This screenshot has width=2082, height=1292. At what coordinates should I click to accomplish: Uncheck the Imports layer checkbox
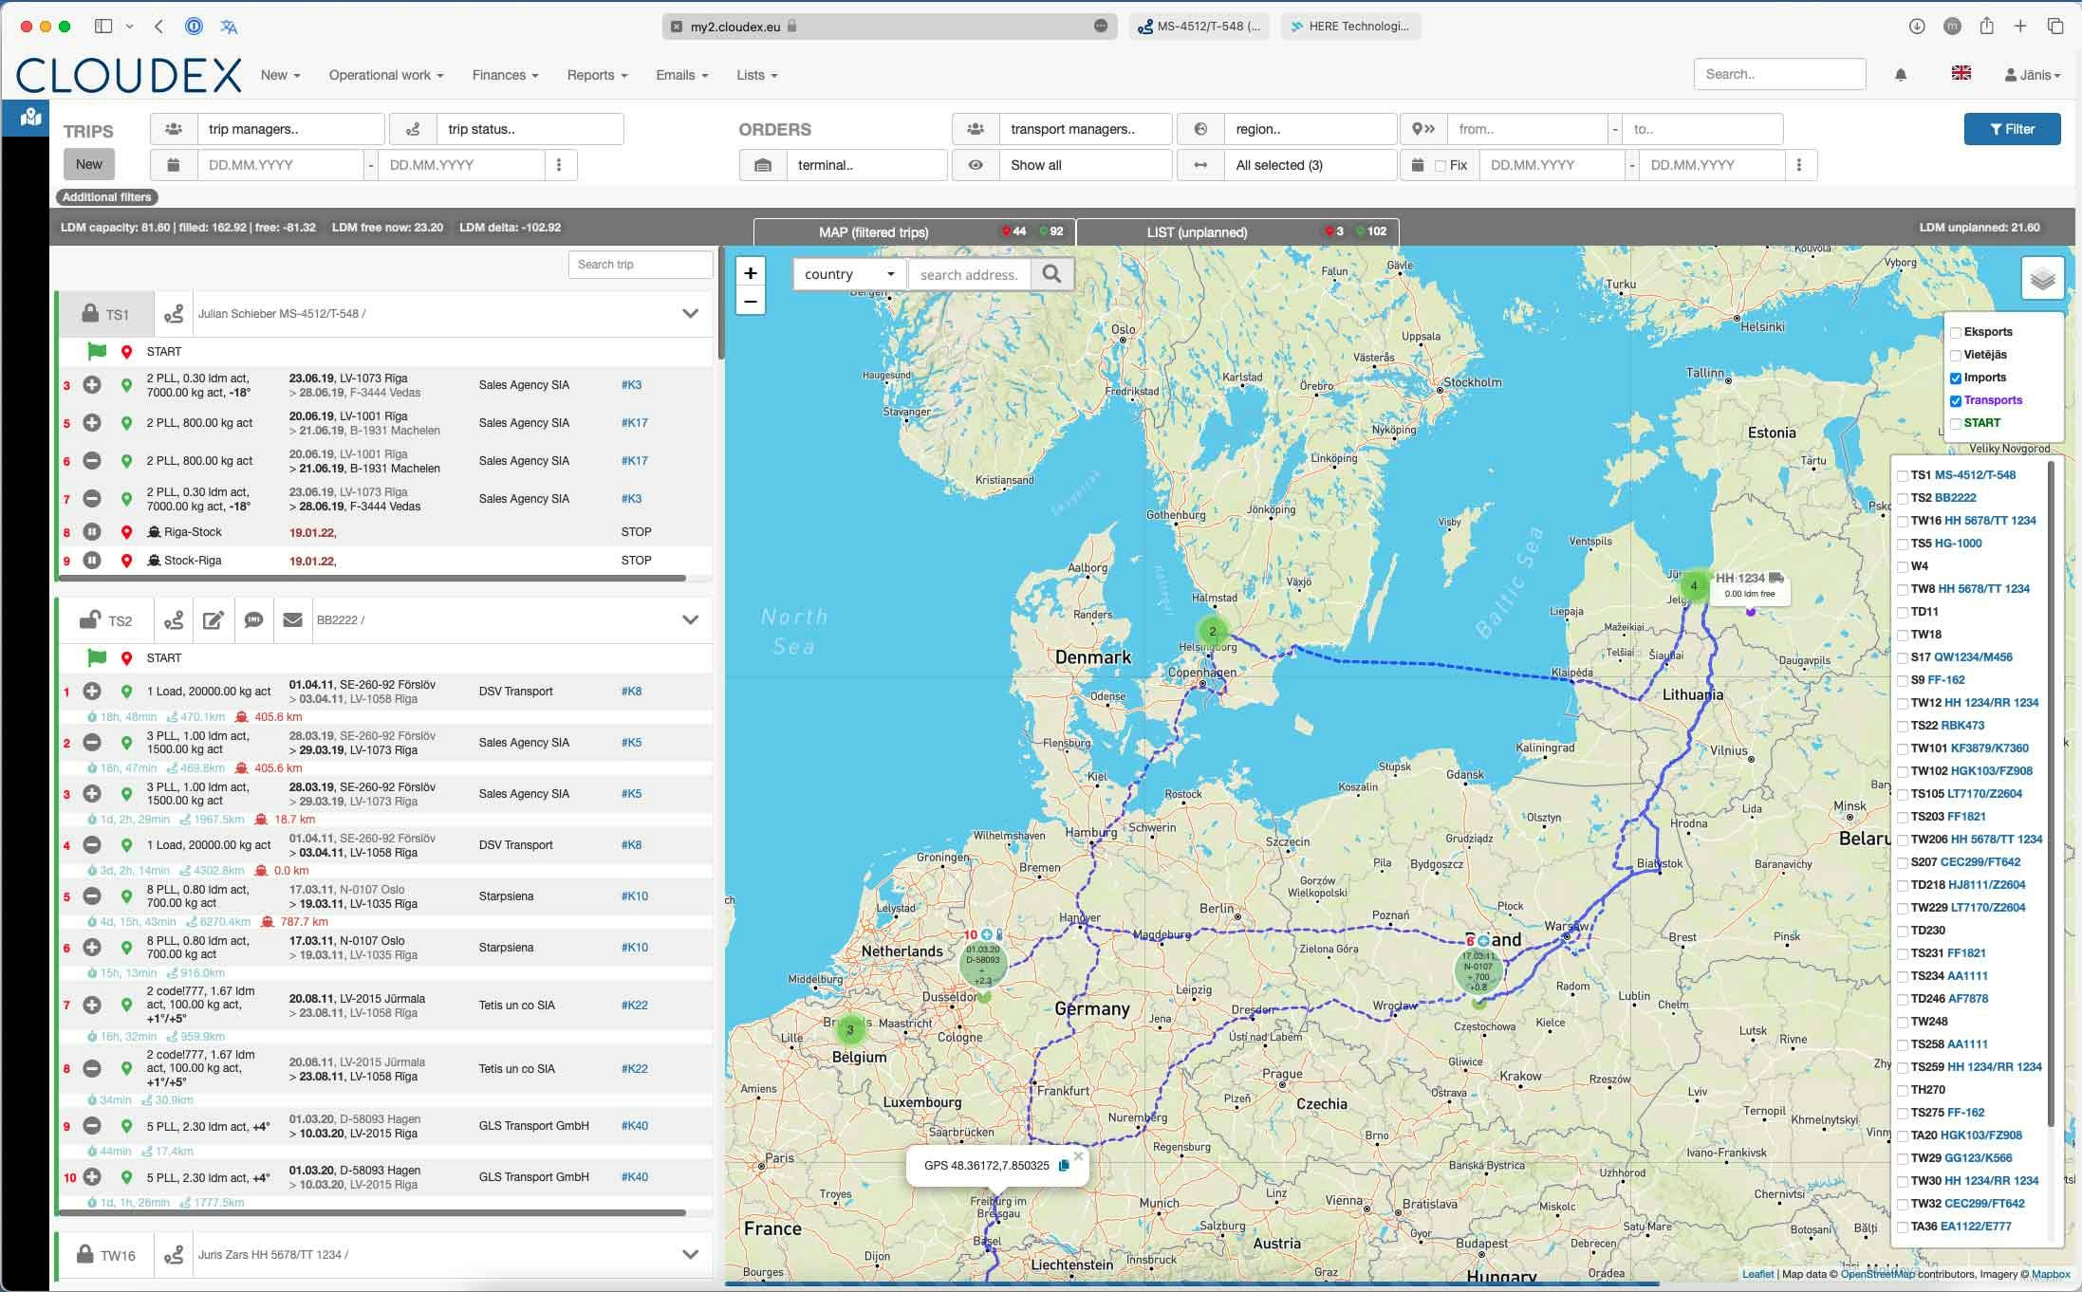click(x=1956, y=378)
